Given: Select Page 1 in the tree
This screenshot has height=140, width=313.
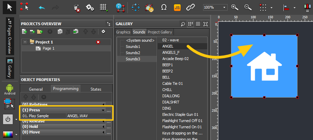Looking at the screenshot, I should coord(49,48).
